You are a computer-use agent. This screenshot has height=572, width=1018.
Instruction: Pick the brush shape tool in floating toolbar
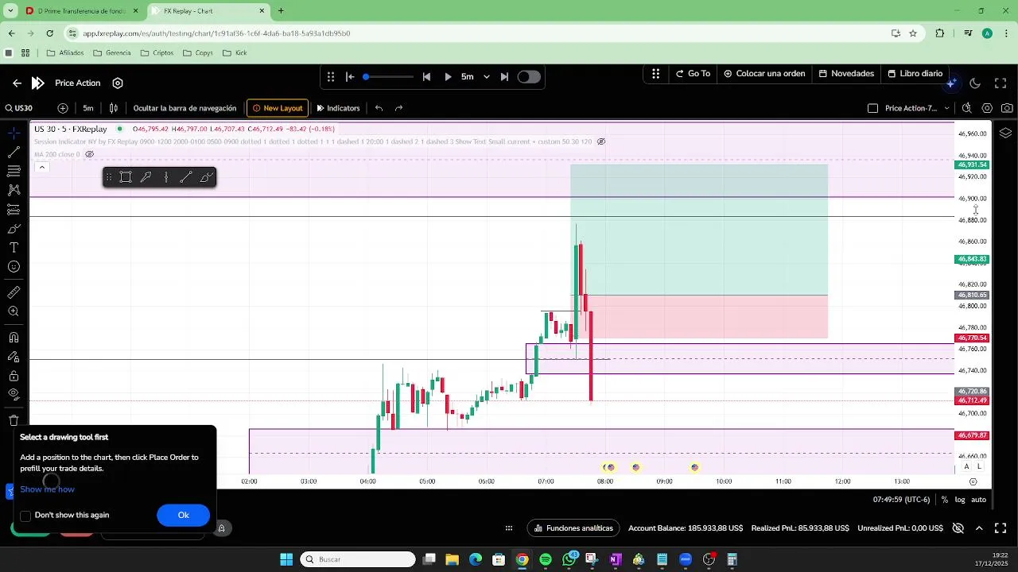point(206,177)
